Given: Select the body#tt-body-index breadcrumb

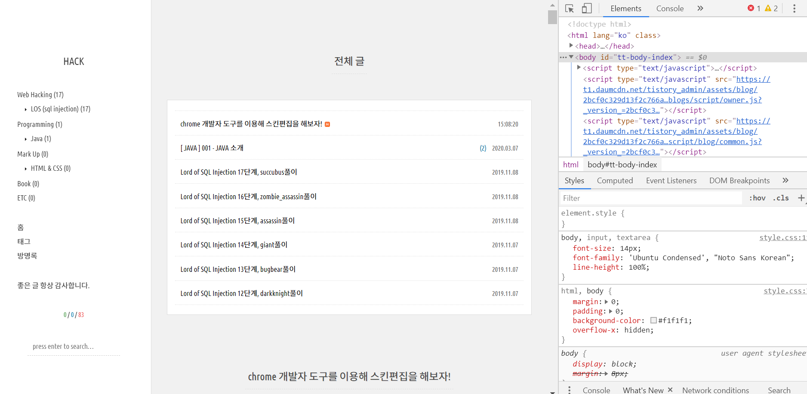Looking at the screenshot, I should pos(622,165).
